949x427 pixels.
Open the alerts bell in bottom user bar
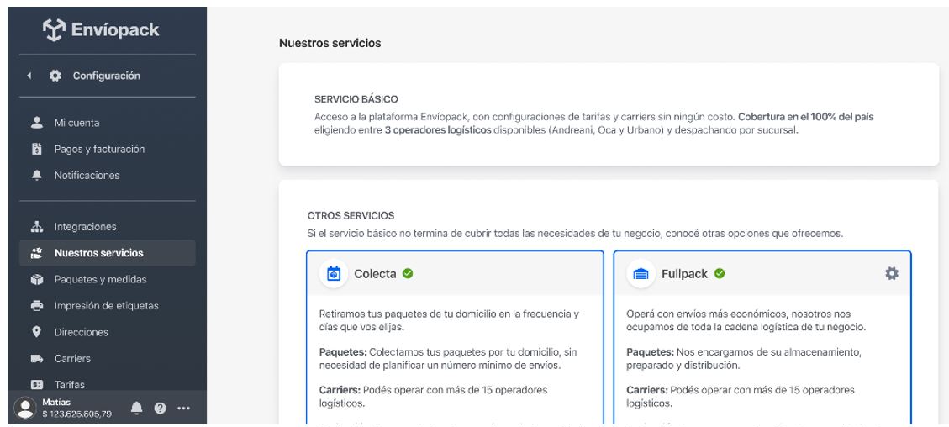[137, 409]
